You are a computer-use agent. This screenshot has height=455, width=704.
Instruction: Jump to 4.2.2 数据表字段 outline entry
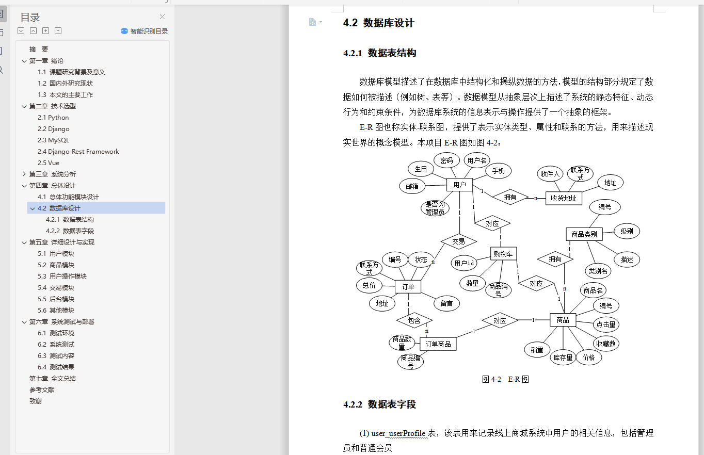[x=70, y=231]
